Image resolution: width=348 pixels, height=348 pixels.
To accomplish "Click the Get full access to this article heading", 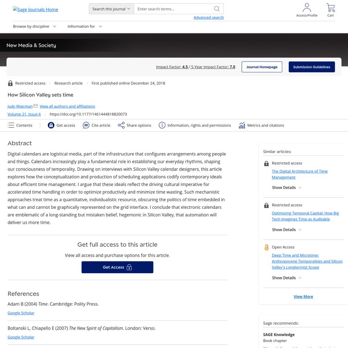I will 117,244.
